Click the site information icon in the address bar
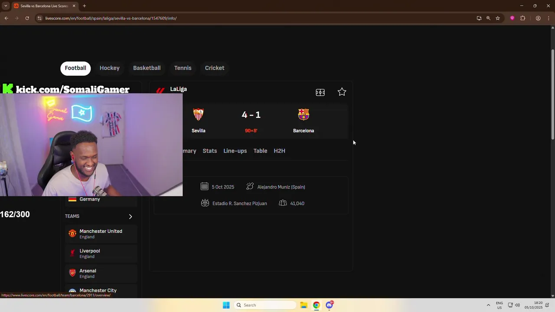Image resolution: width=555 pixels, height=312 pixels. pos(39,18)
